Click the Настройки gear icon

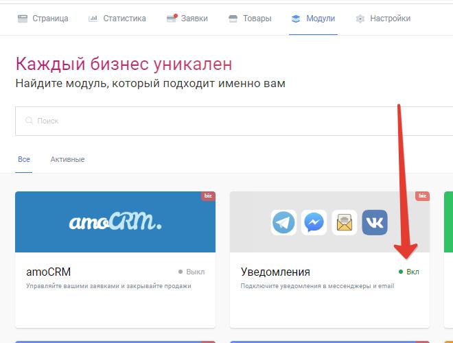[360, 19]
